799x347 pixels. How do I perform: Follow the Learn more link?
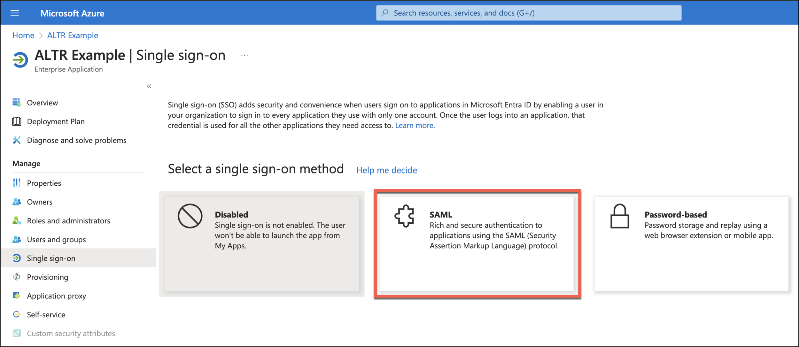415,125
